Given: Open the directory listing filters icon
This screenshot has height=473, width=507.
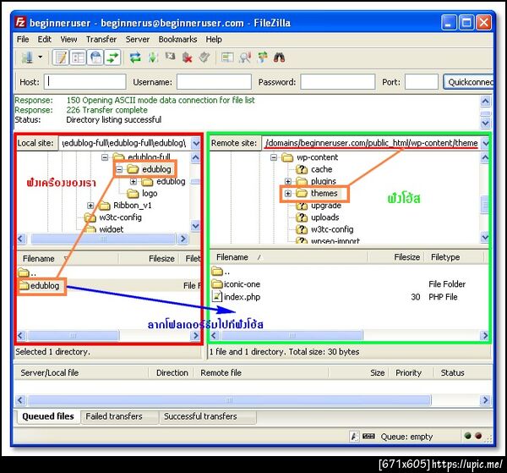Looking at the screenshot, I should [227, 58].
